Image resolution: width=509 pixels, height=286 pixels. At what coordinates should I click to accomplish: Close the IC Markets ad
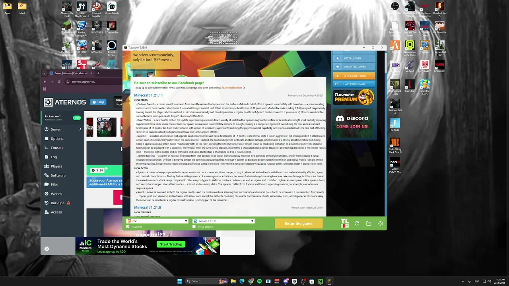(x=217, y=240)
